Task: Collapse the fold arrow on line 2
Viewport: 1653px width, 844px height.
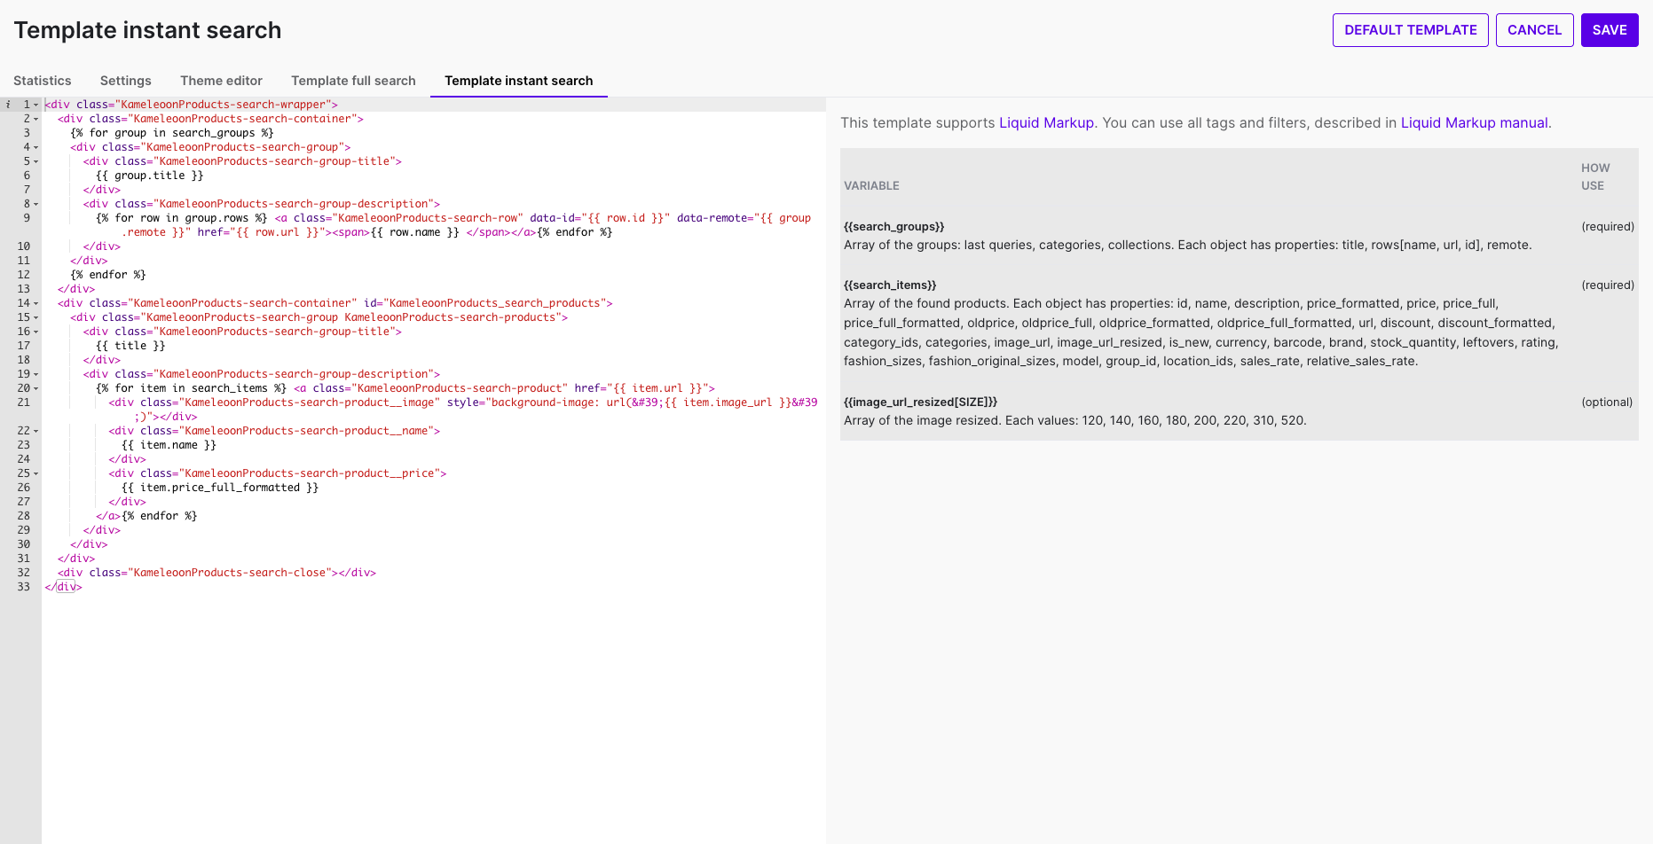Action: click(x=36, y=119)
